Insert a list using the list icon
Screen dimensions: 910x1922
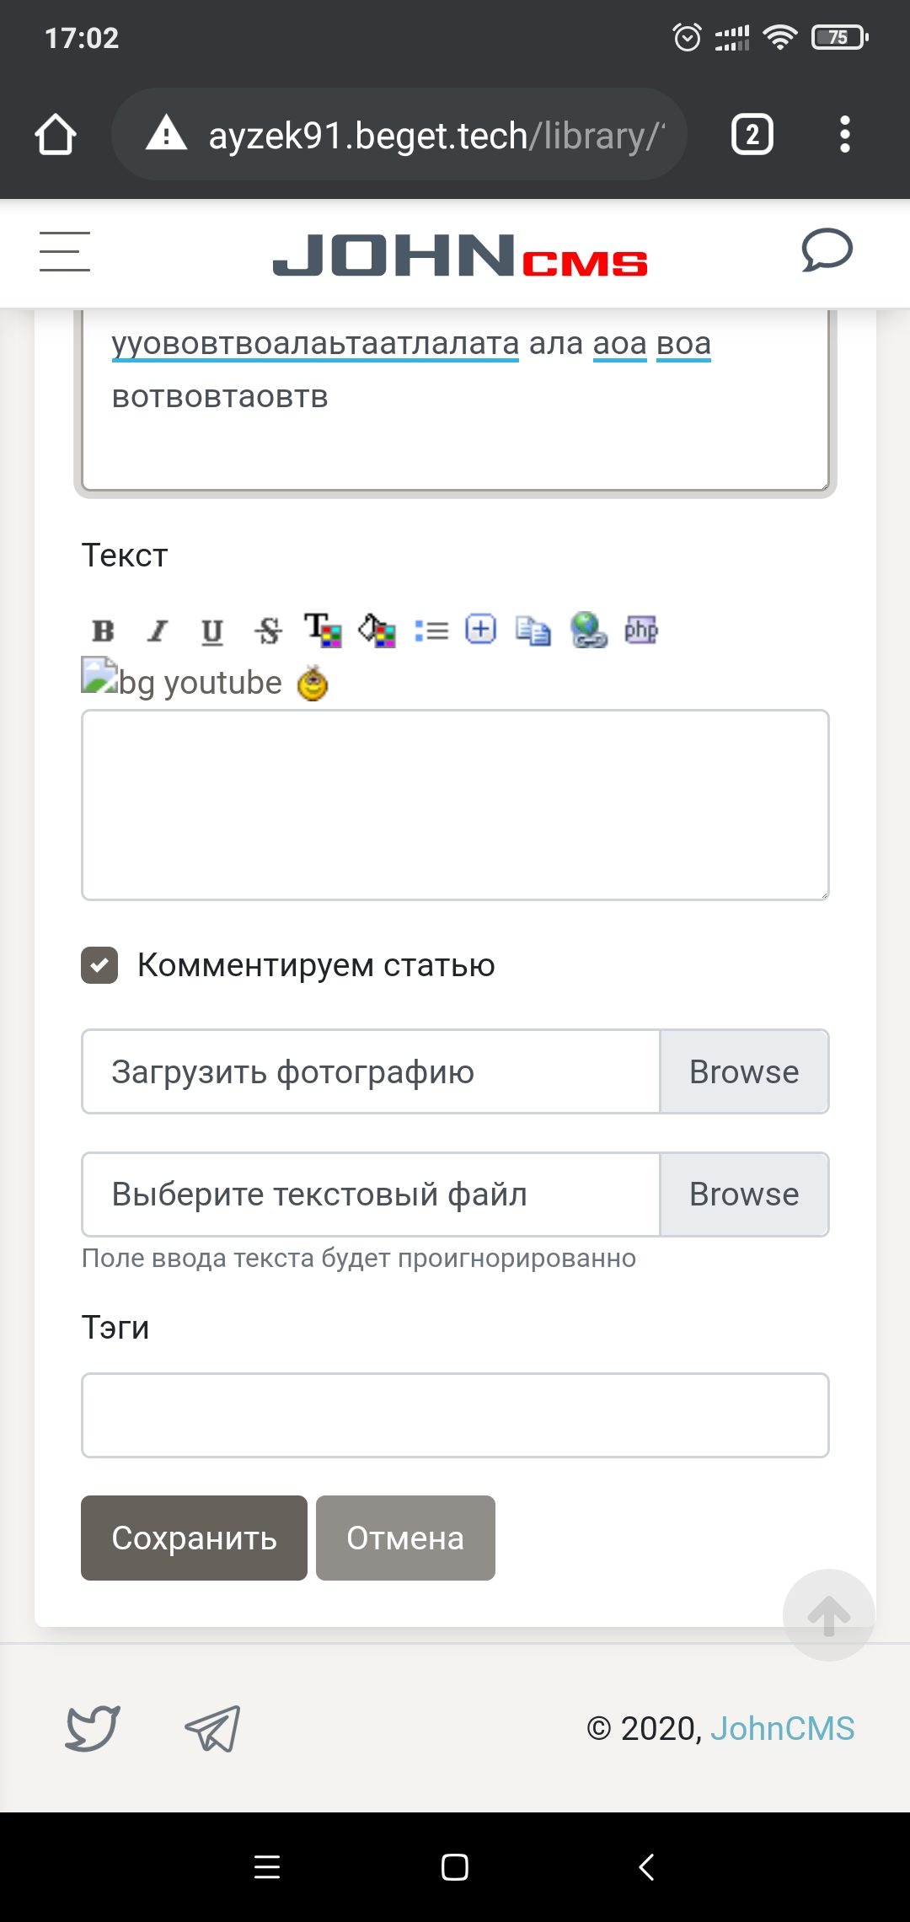pyautogui.click(x=431, y=631)
